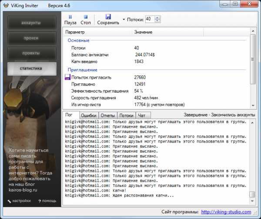Click the Приглашение group header
This screenshot has height=219, width=261.
pos(82,70)
